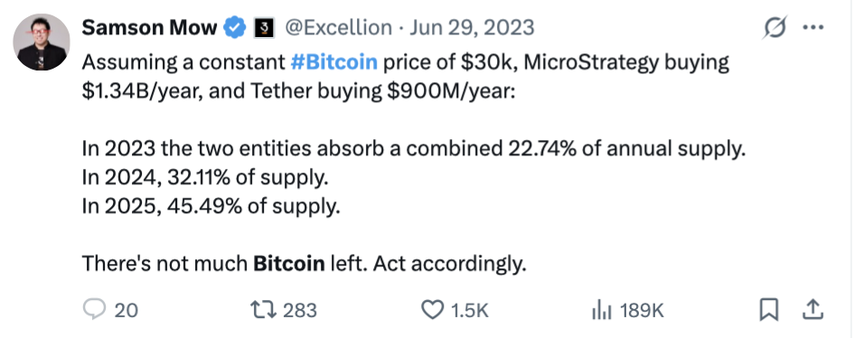854x338 pixels.
Task: Open the three-dot more options menu
Action: [813, 27]
